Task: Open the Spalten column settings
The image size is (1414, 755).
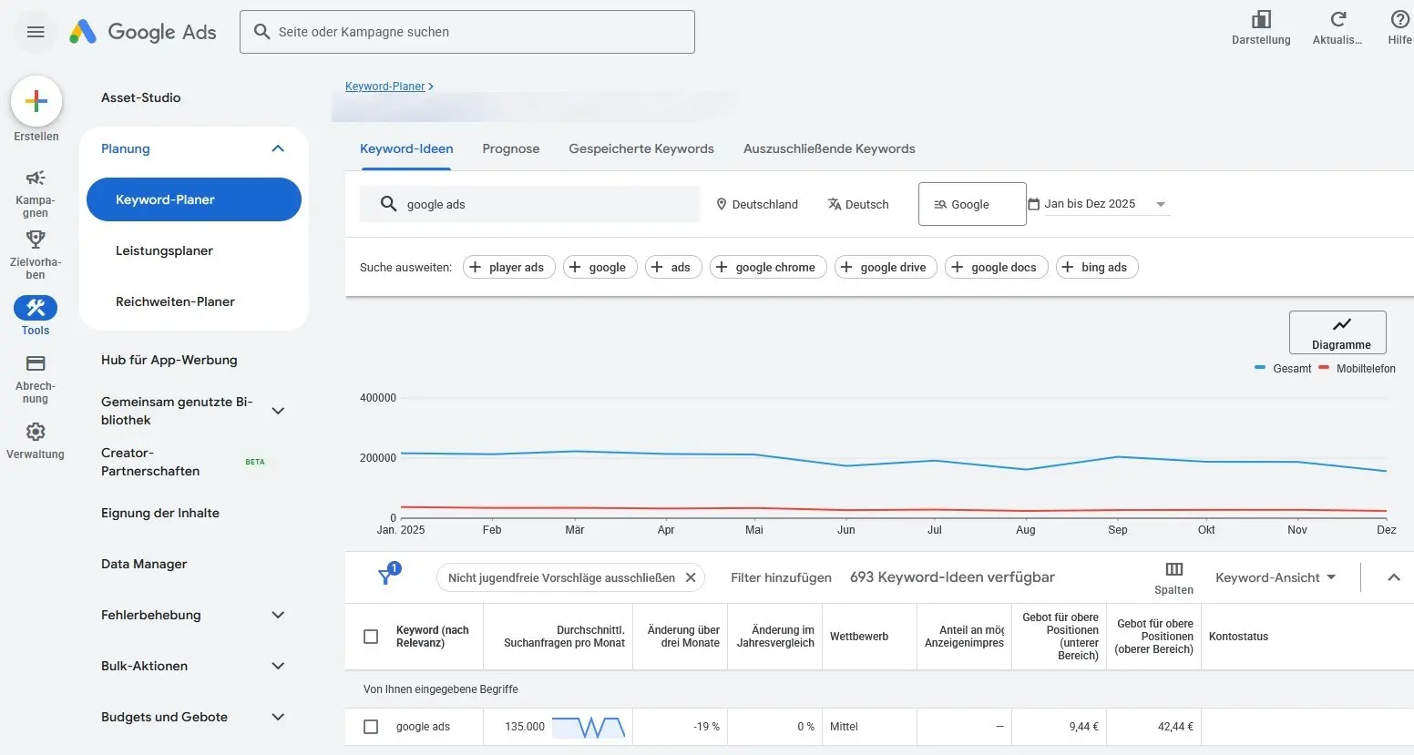Action: coord(1173,576)
